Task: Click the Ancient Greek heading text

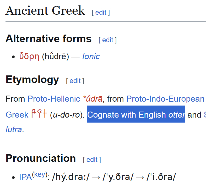Action: [x=45, y=11]
